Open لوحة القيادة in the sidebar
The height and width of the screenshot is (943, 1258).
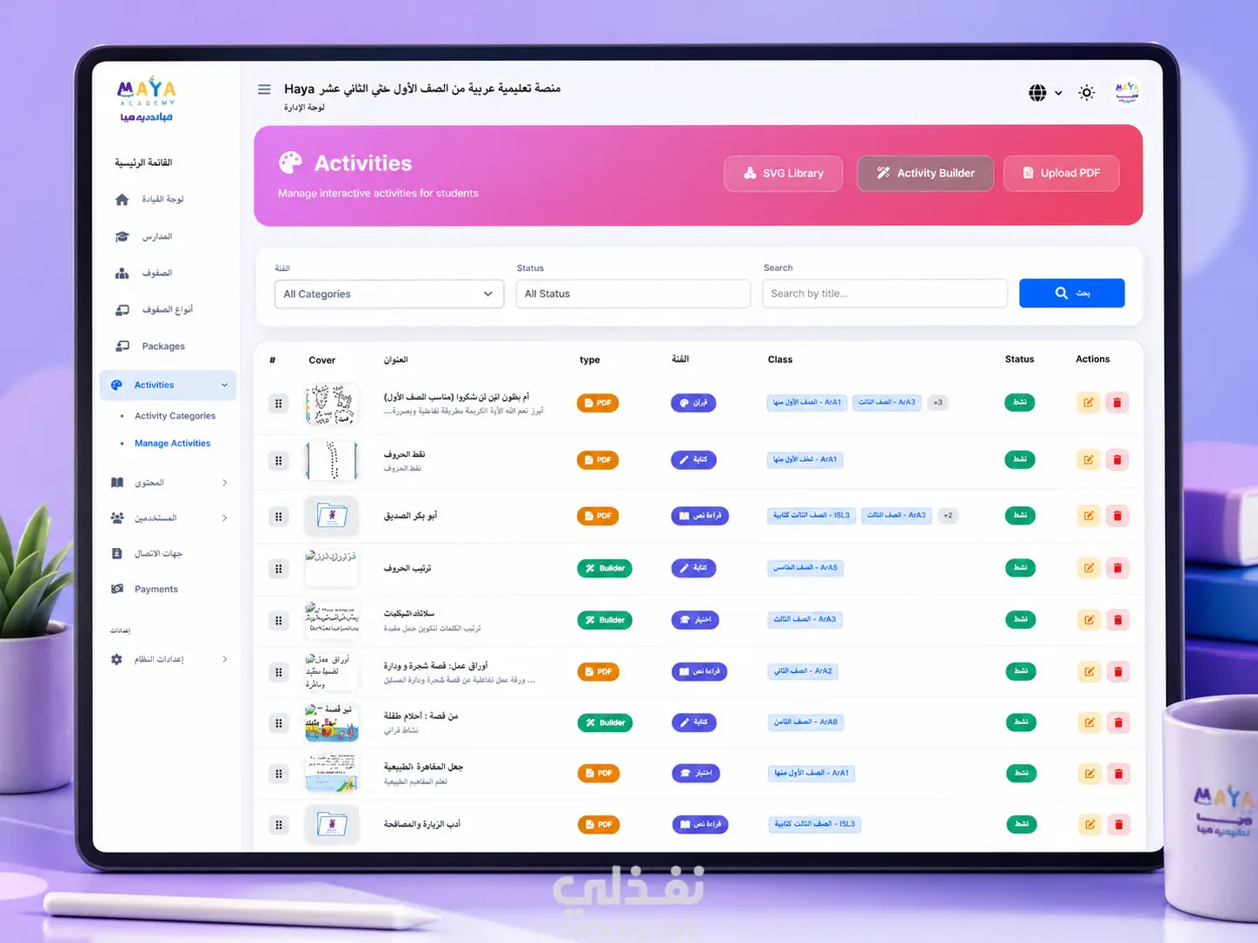163,200
